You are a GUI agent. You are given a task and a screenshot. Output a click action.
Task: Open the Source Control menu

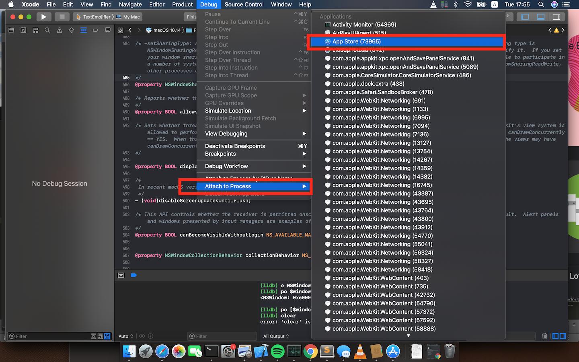(244, 4)
